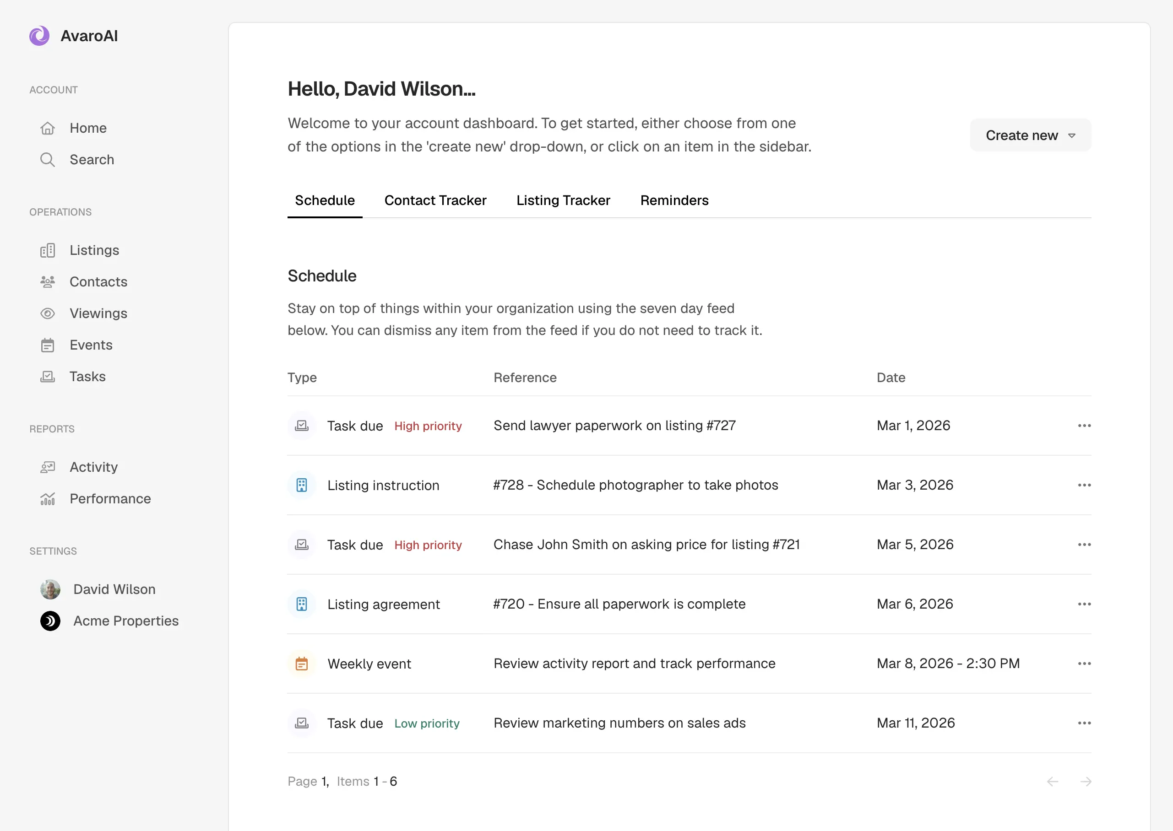Click the Home icon under Account
Viewport: 1173px width, 831px height.
48,128
